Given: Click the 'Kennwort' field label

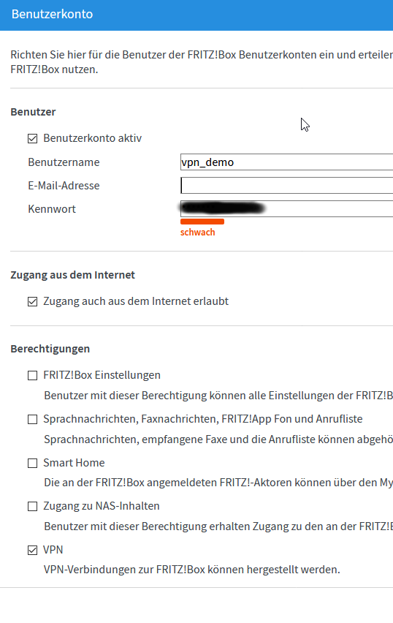Looking at the screenshot, I should [52, 209].
